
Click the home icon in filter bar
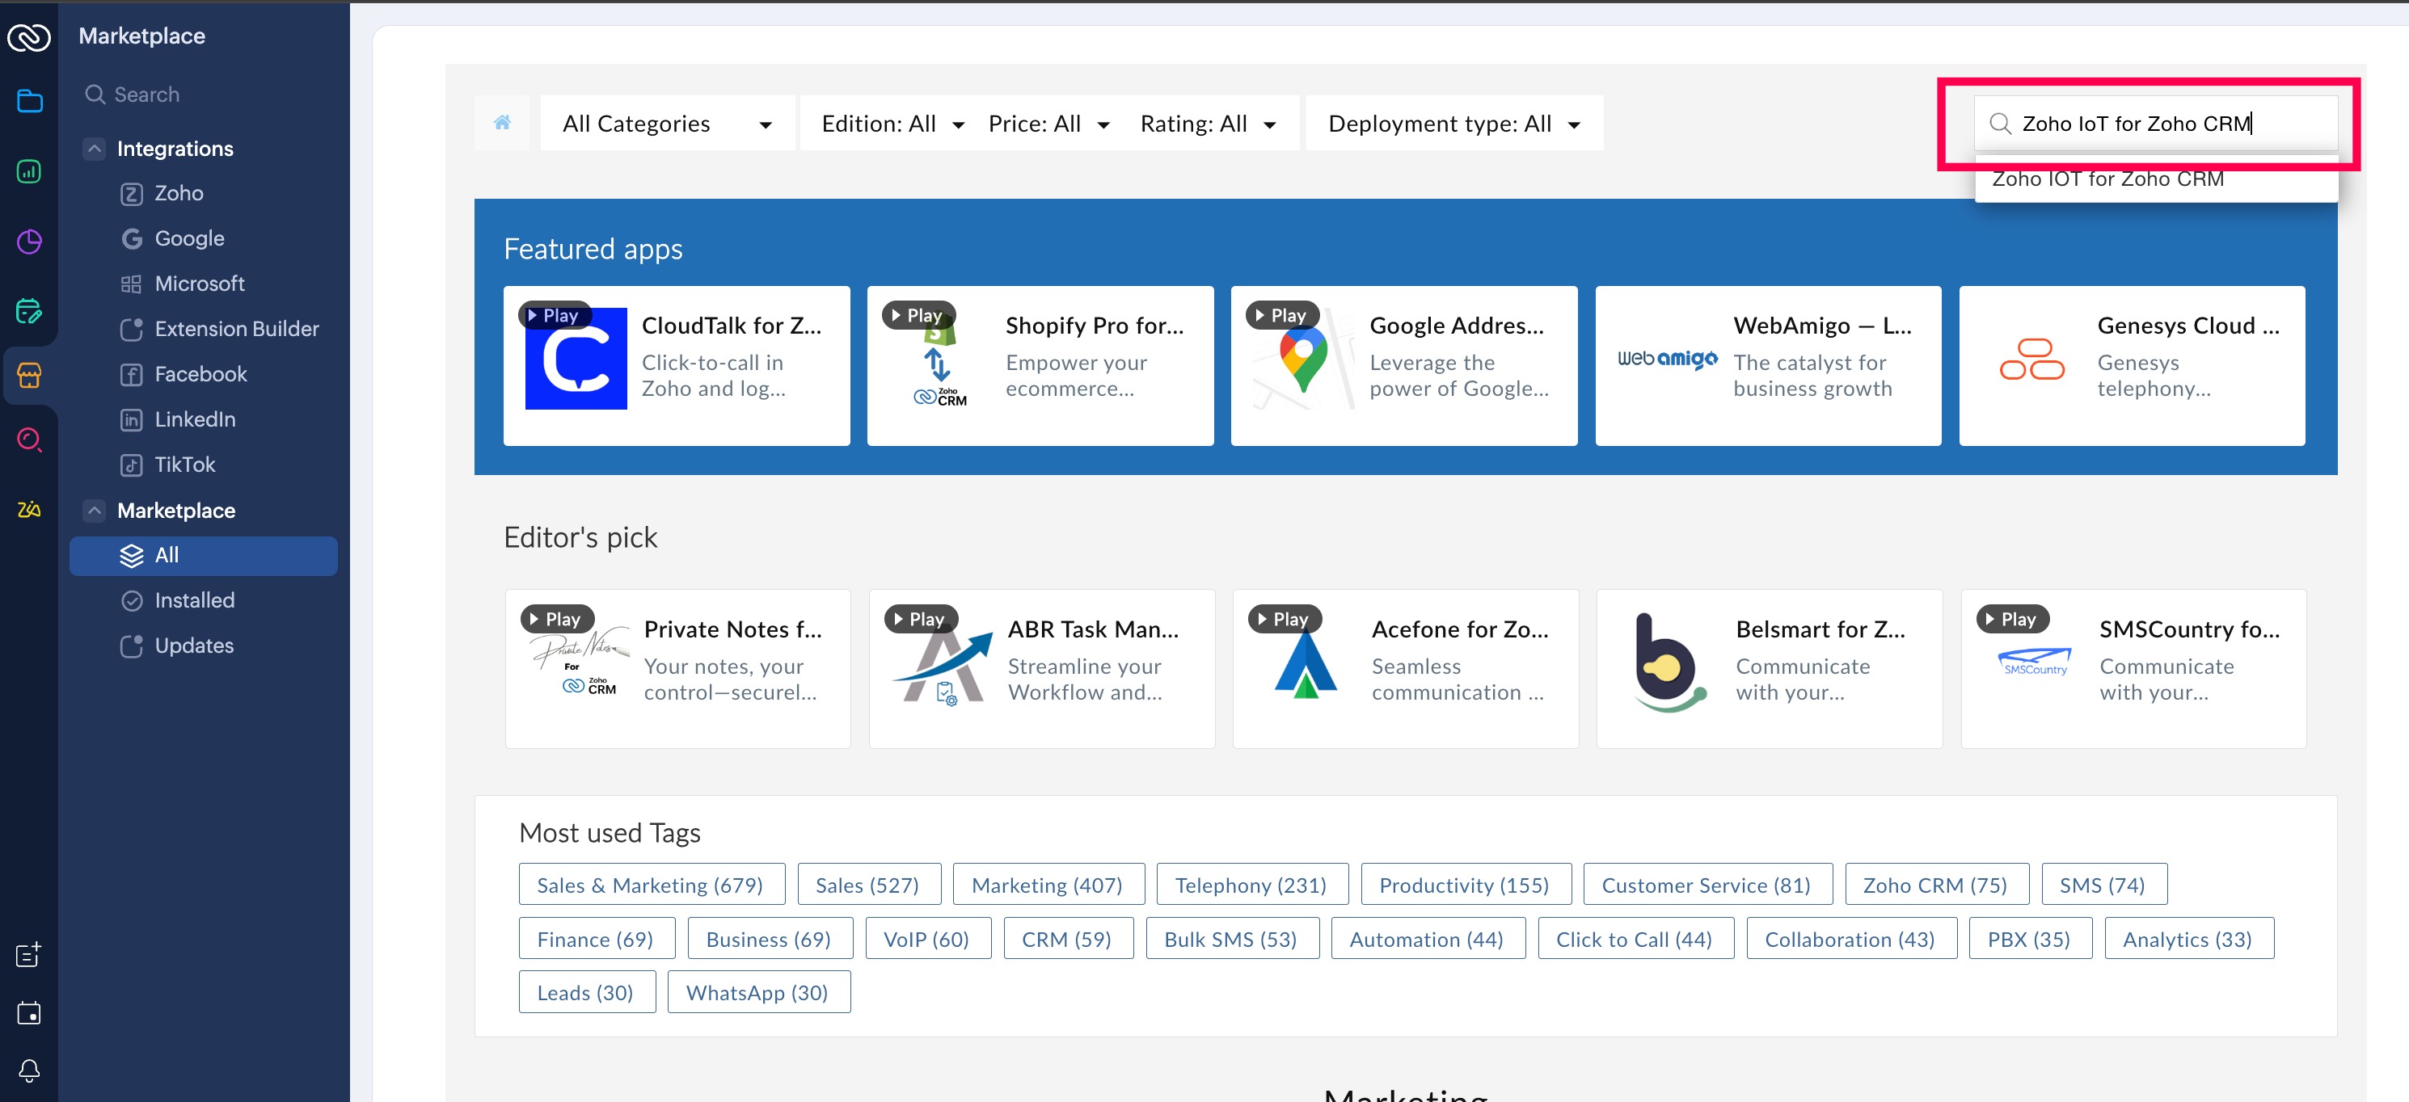point(502,123)
